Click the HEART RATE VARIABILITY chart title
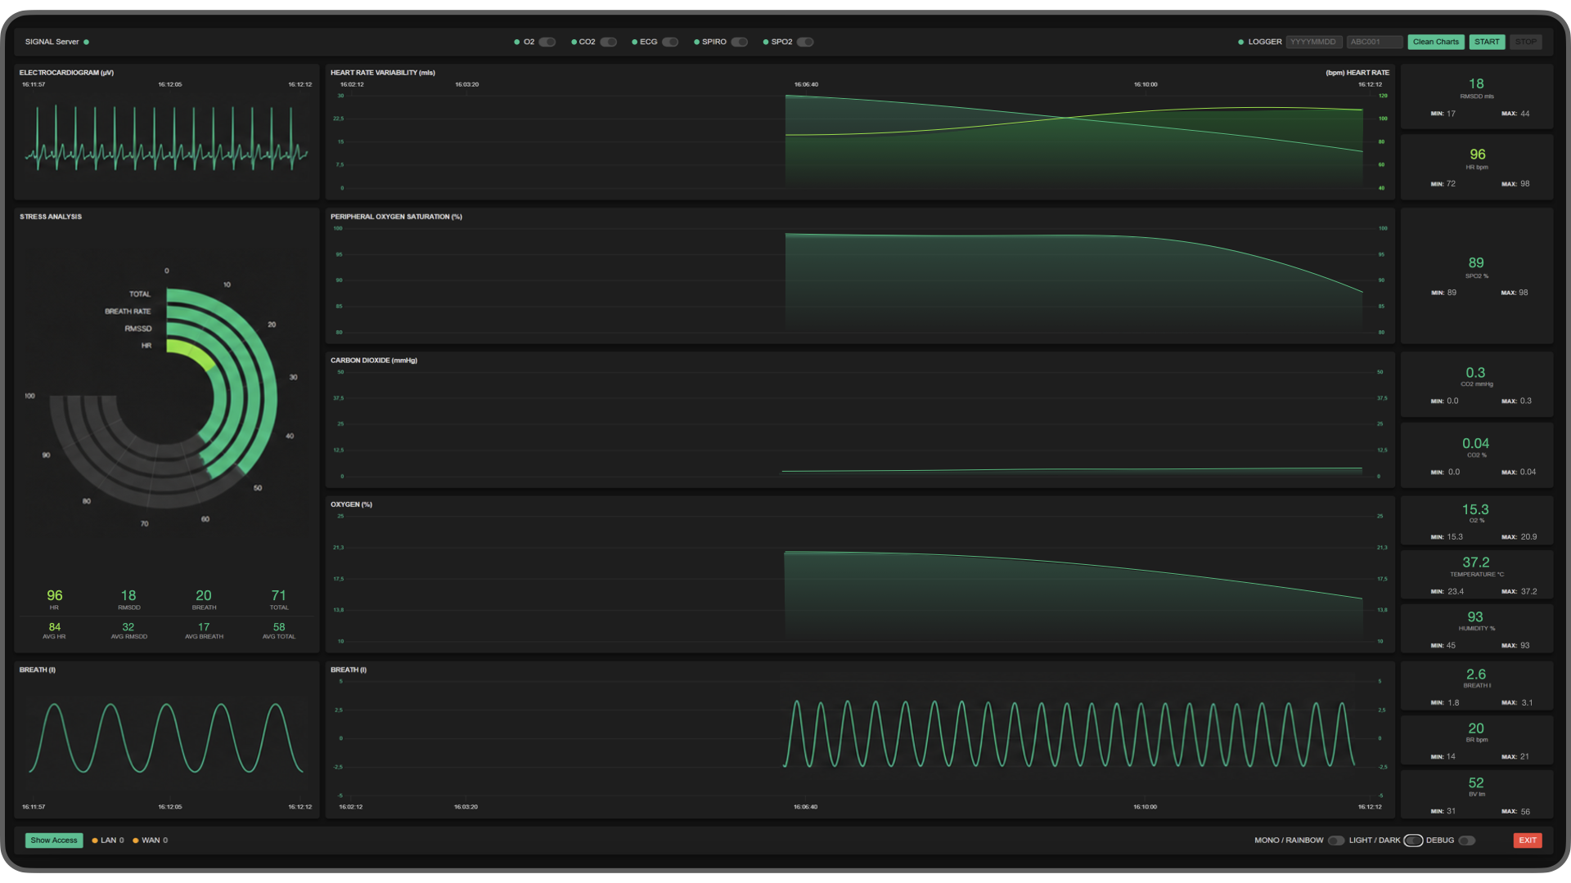Viewport: 1571px width, 883px height. click(x=383, y=73)
